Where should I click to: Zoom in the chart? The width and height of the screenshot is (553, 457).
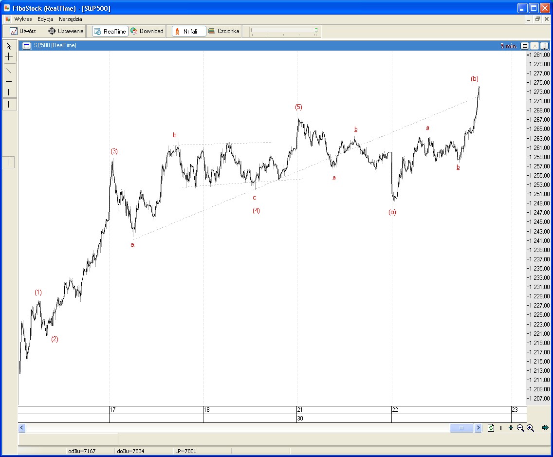pos(531,428)
